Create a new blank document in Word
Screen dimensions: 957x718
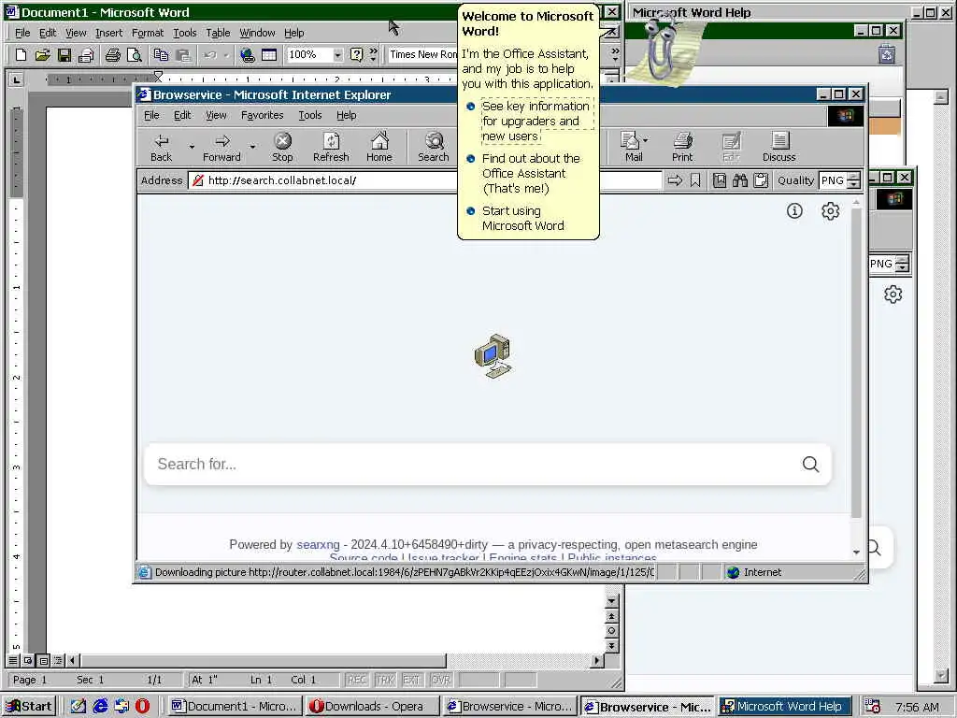point(21,55)
